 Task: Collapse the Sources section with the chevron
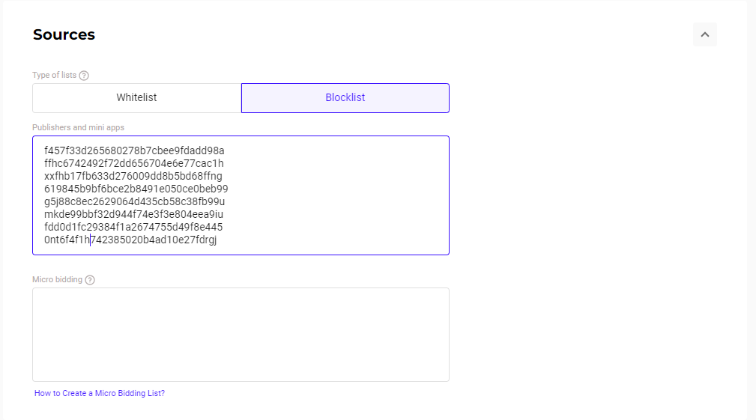[x=704, y=34]
